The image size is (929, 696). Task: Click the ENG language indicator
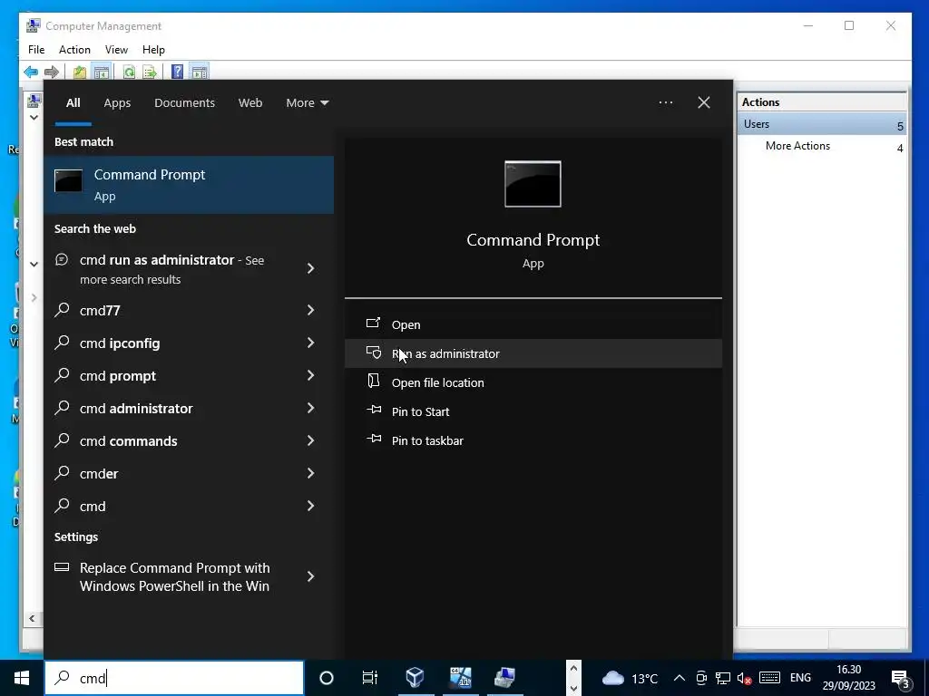[800, 678]
